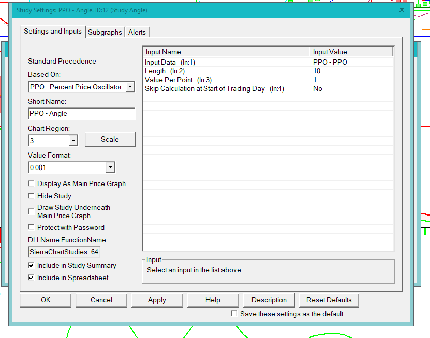Close the Study Settings dialog
Image resolution: width=430 pixels, height=338 pixels.
point(402,10)
